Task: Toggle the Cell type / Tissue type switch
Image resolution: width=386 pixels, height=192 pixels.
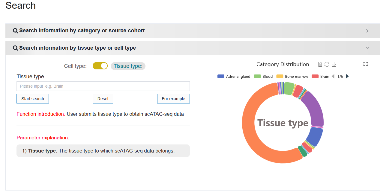Action: [x=100, y=66]
